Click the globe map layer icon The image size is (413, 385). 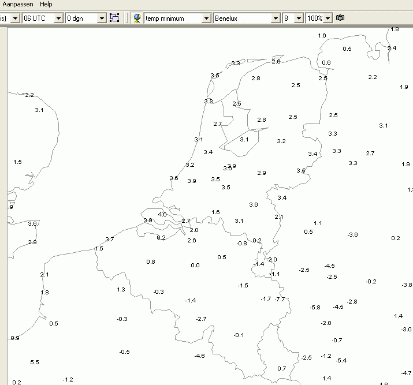(x=137, y=18)
